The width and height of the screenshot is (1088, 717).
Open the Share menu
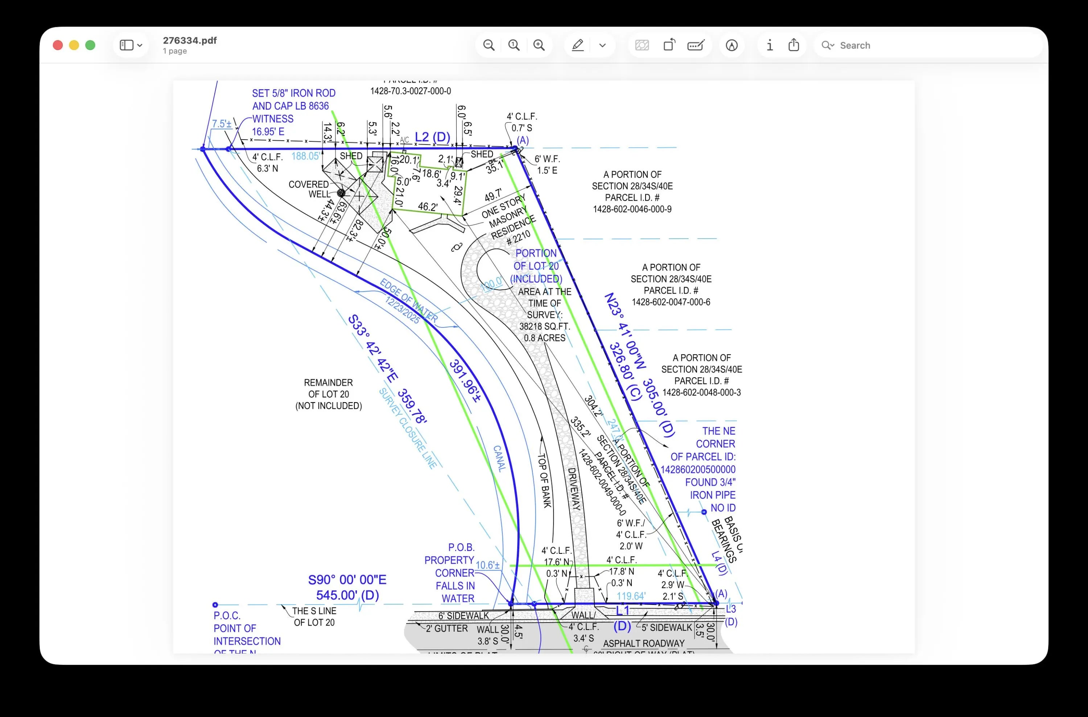click(x=794, y=45)
